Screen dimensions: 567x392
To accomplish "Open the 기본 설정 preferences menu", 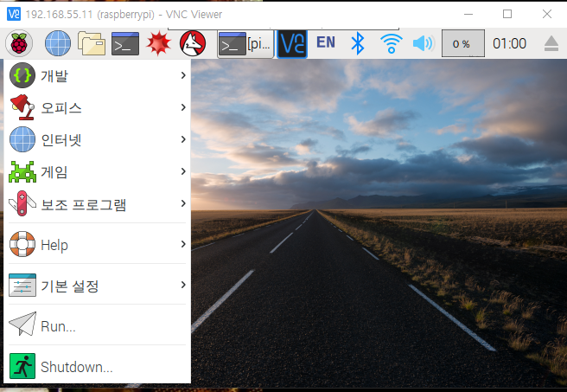I will (98, 286).
